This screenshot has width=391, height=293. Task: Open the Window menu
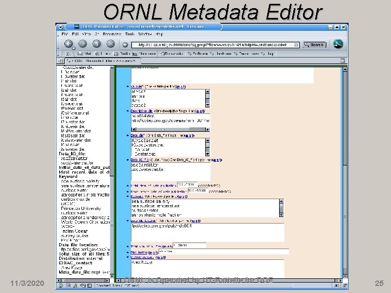point(145,34)
